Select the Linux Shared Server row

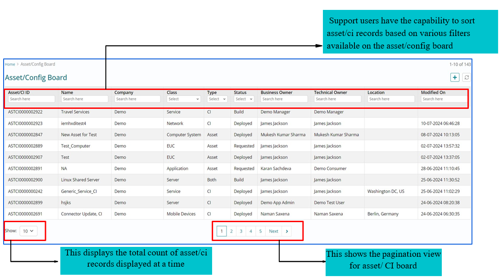(x=80, y=180)
